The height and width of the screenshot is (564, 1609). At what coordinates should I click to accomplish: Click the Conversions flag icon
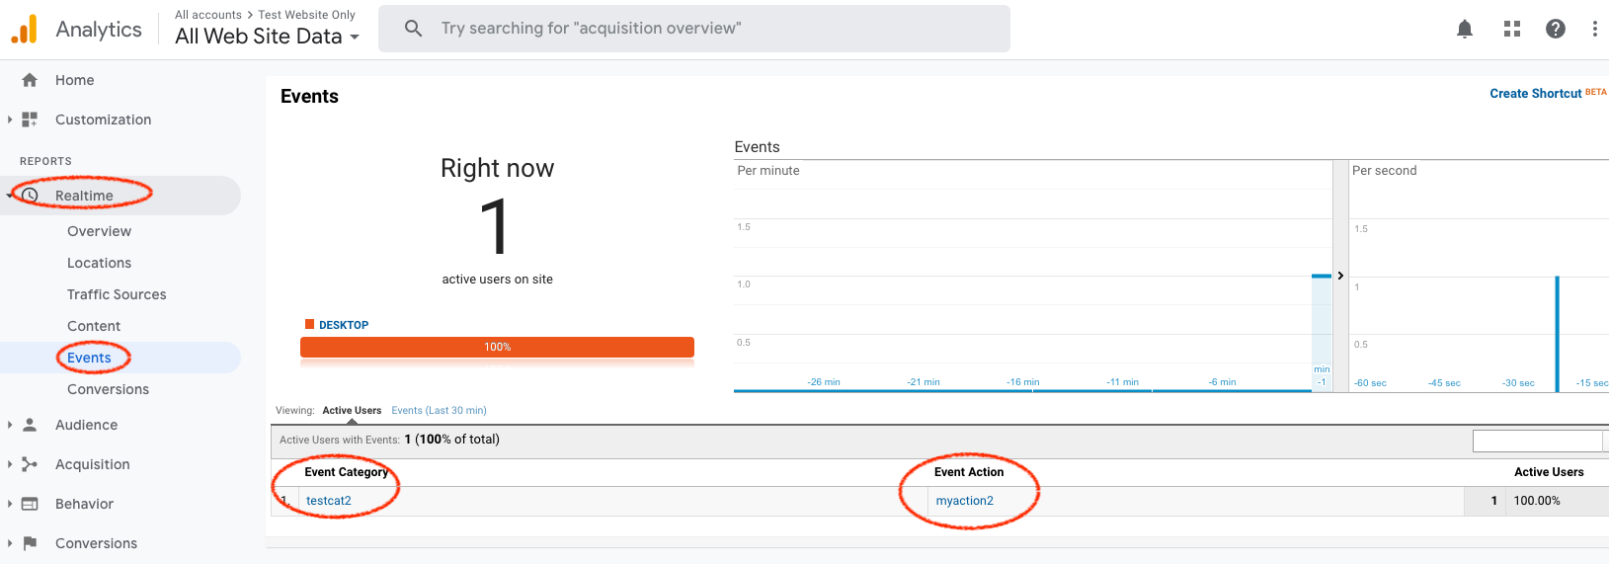tap(30, 543)
